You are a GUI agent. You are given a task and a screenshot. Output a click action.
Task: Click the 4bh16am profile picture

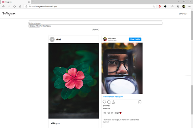(105, 39)
